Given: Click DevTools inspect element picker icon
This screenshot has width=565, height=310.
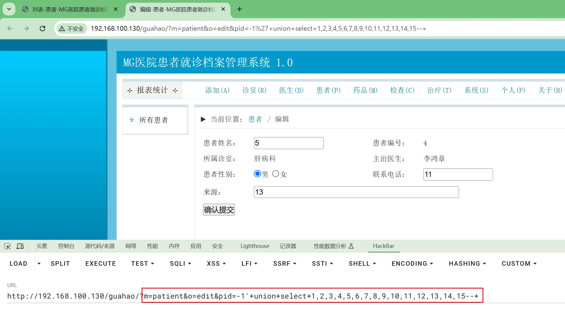Looking at the screenshot, I should click(x=7, y=246).
